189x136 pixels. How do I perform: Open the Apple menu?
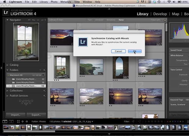click(5, 2)
